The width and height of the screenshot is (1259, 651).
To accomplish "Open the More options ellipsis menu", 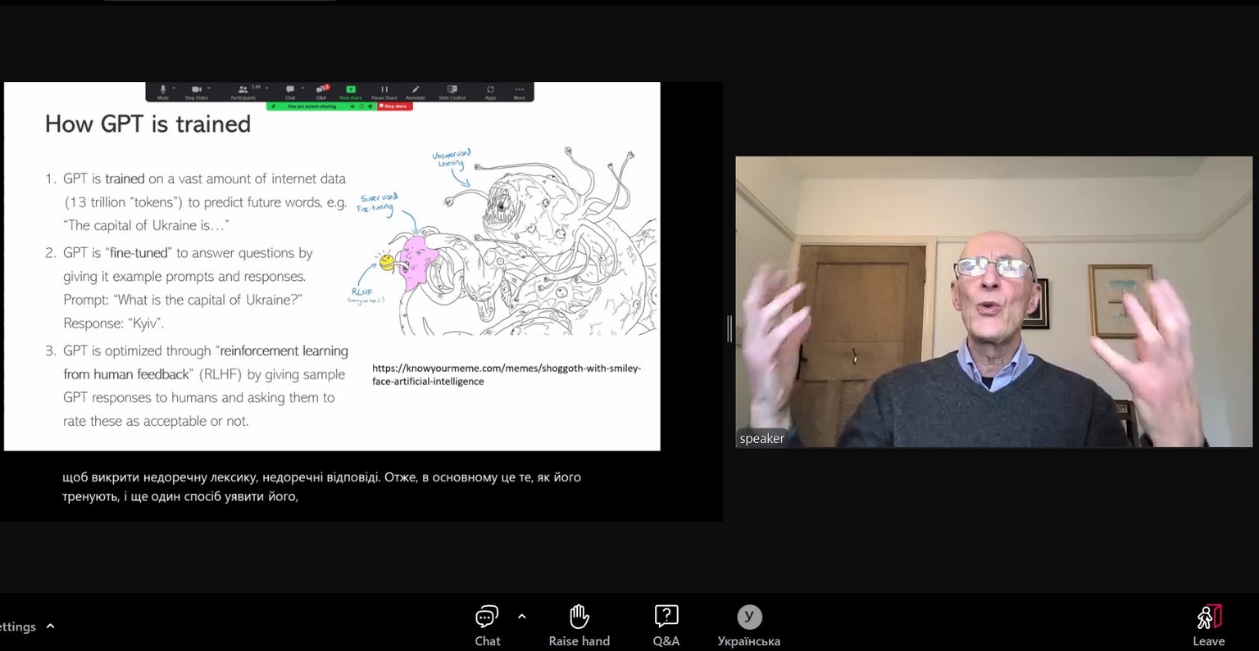I will [x=519, y=91].
